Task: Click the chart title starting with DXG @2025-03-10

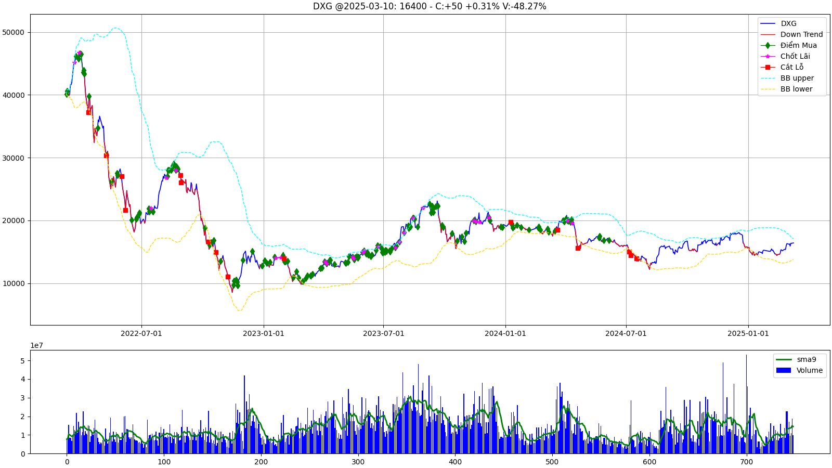Action: click(430, 6)
